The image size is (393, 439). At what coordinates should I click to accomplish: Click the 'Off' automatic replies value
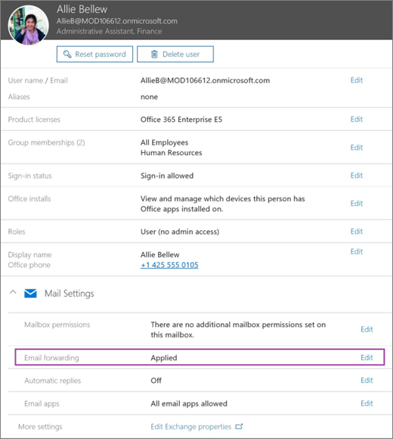point(156,381)
